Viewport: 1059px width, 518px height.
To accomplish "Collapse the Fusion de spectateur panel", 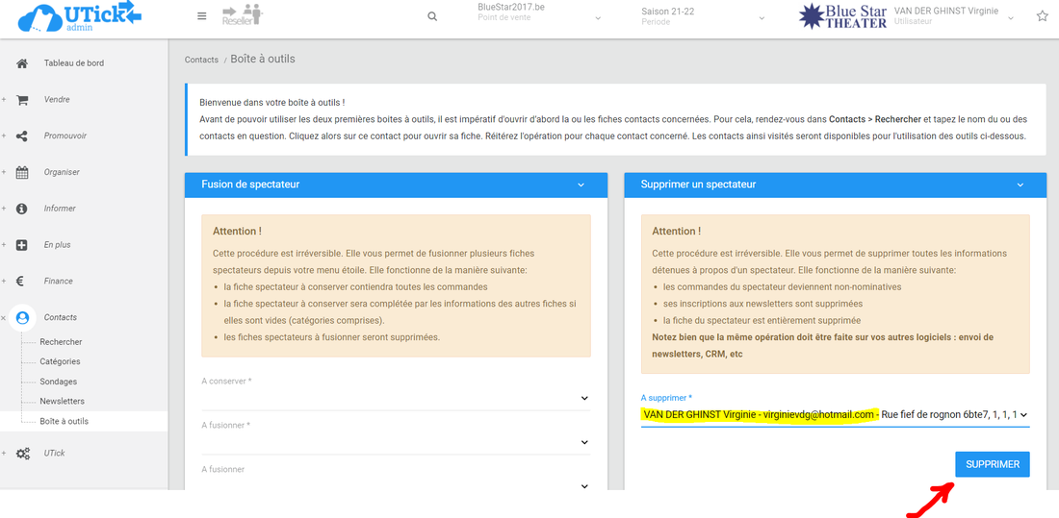I will tap(581, 185).
